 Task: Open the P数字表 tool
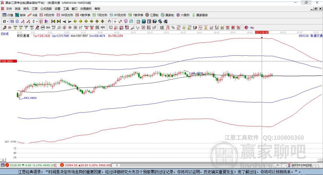click(83, 15)
